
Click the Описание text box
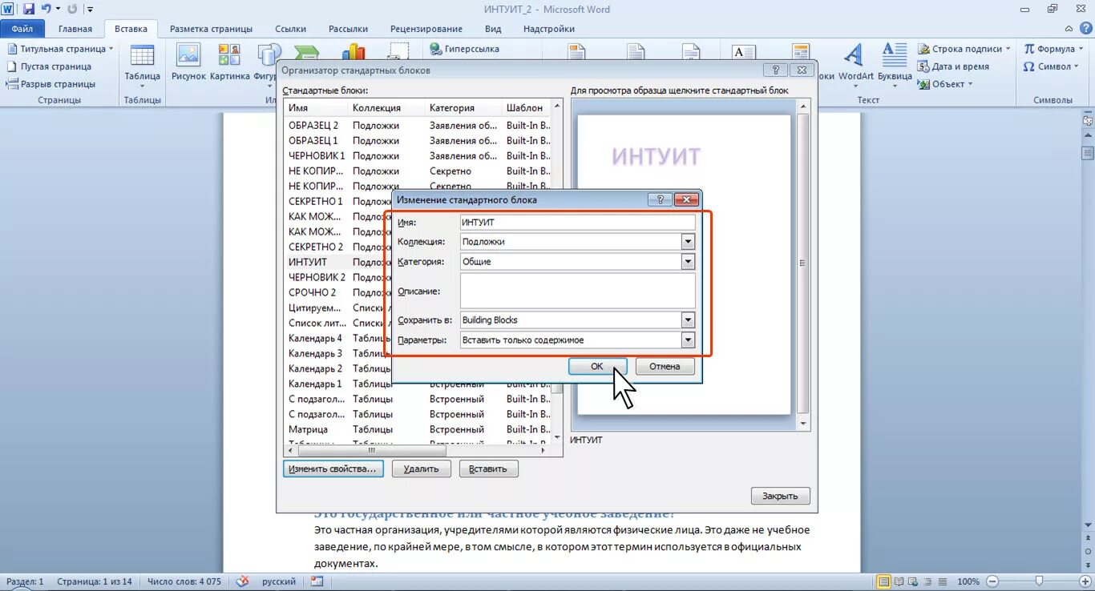click(578, 291)
